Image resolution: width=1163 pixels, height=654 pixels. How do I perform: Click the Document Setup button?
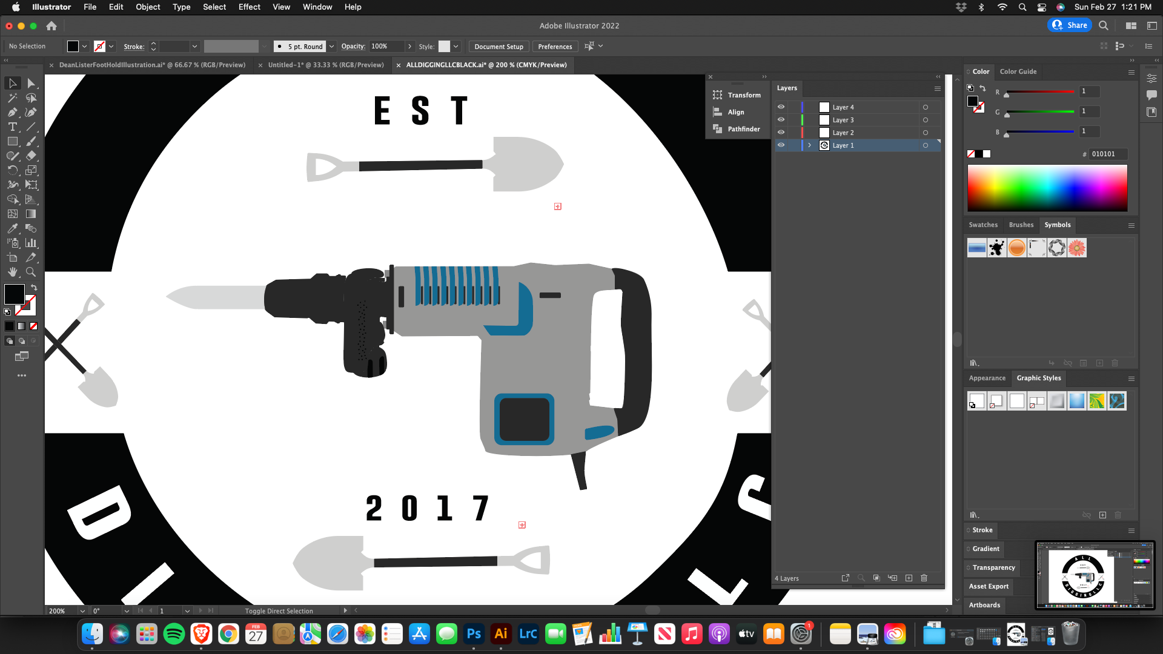pos(499,47)
